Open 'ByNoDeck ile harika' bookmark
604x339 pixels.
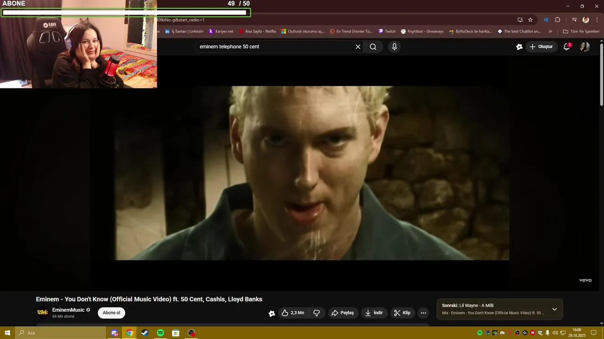click(x=470, y=32)
